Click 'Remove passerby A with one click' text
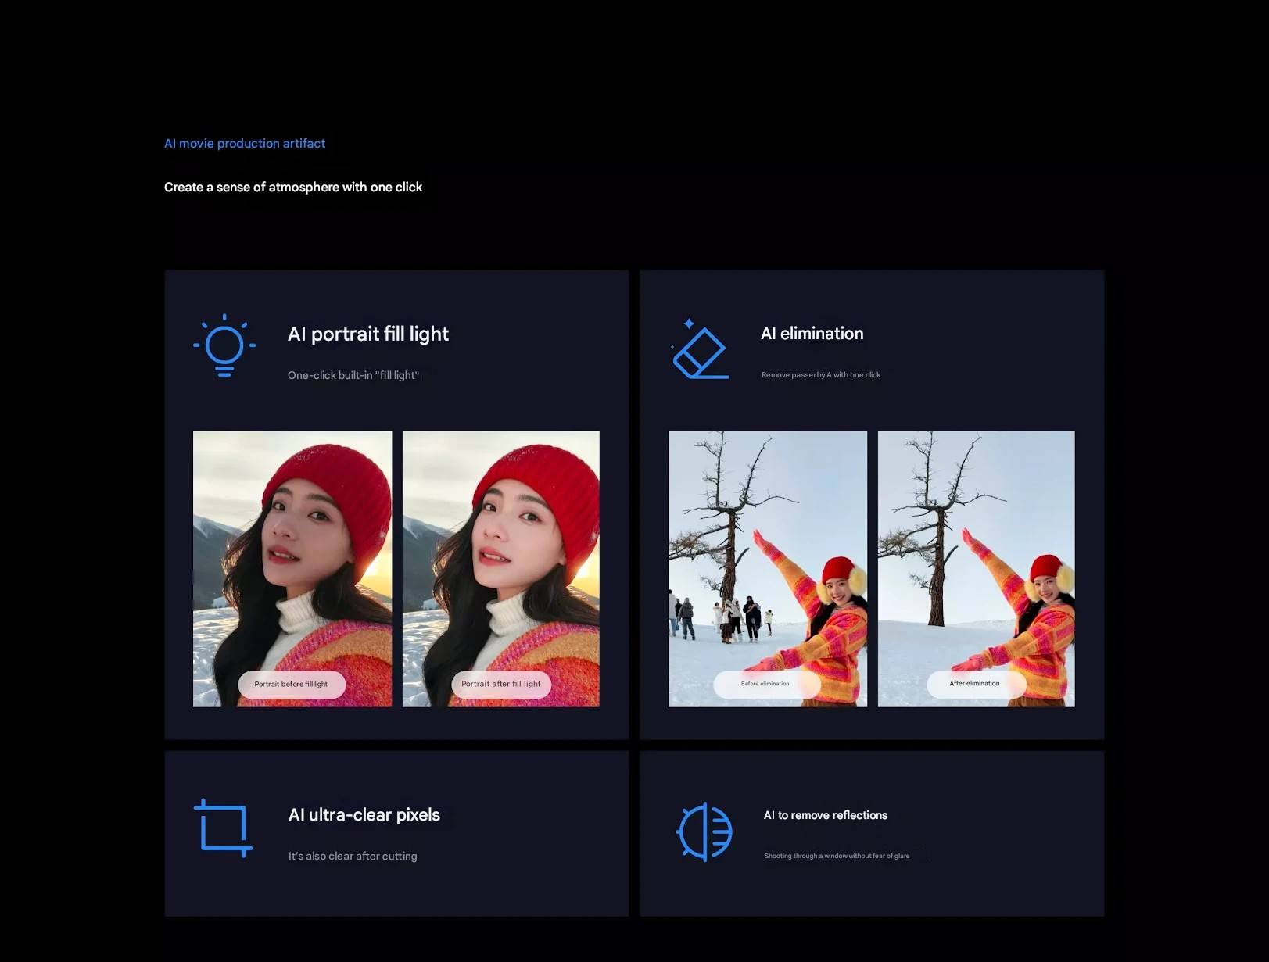The image size is (1269, 962). 820,375
